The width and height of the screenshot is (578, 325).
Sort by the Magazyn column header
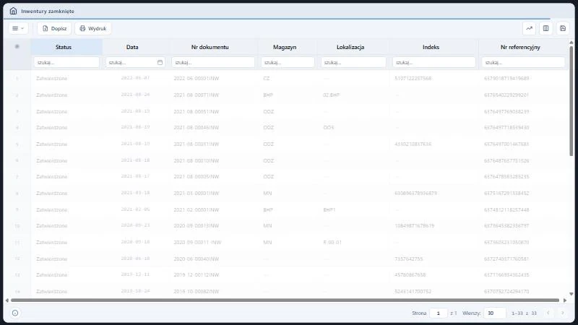(x=285, y=47)
